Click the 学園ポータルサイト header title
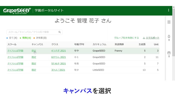 (x=49, y=10)
